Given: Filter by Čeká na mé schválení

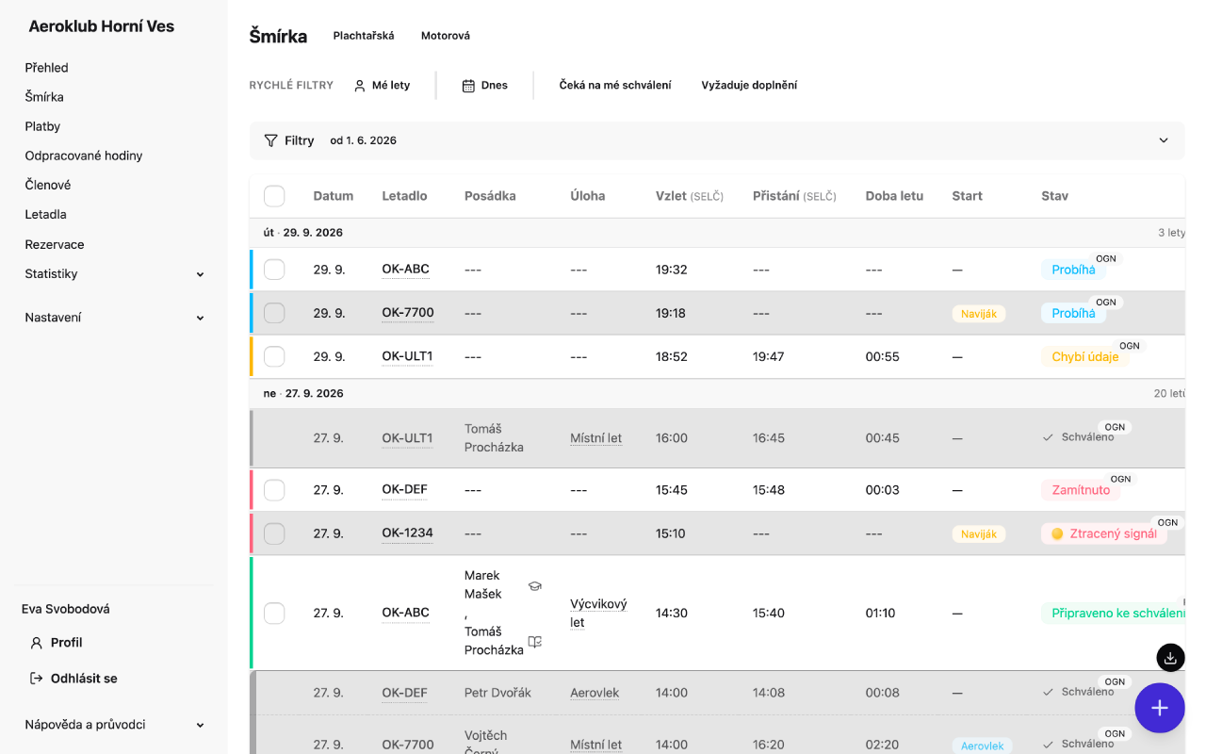Looking at the screenshot, I should click(x=615, y=86).
